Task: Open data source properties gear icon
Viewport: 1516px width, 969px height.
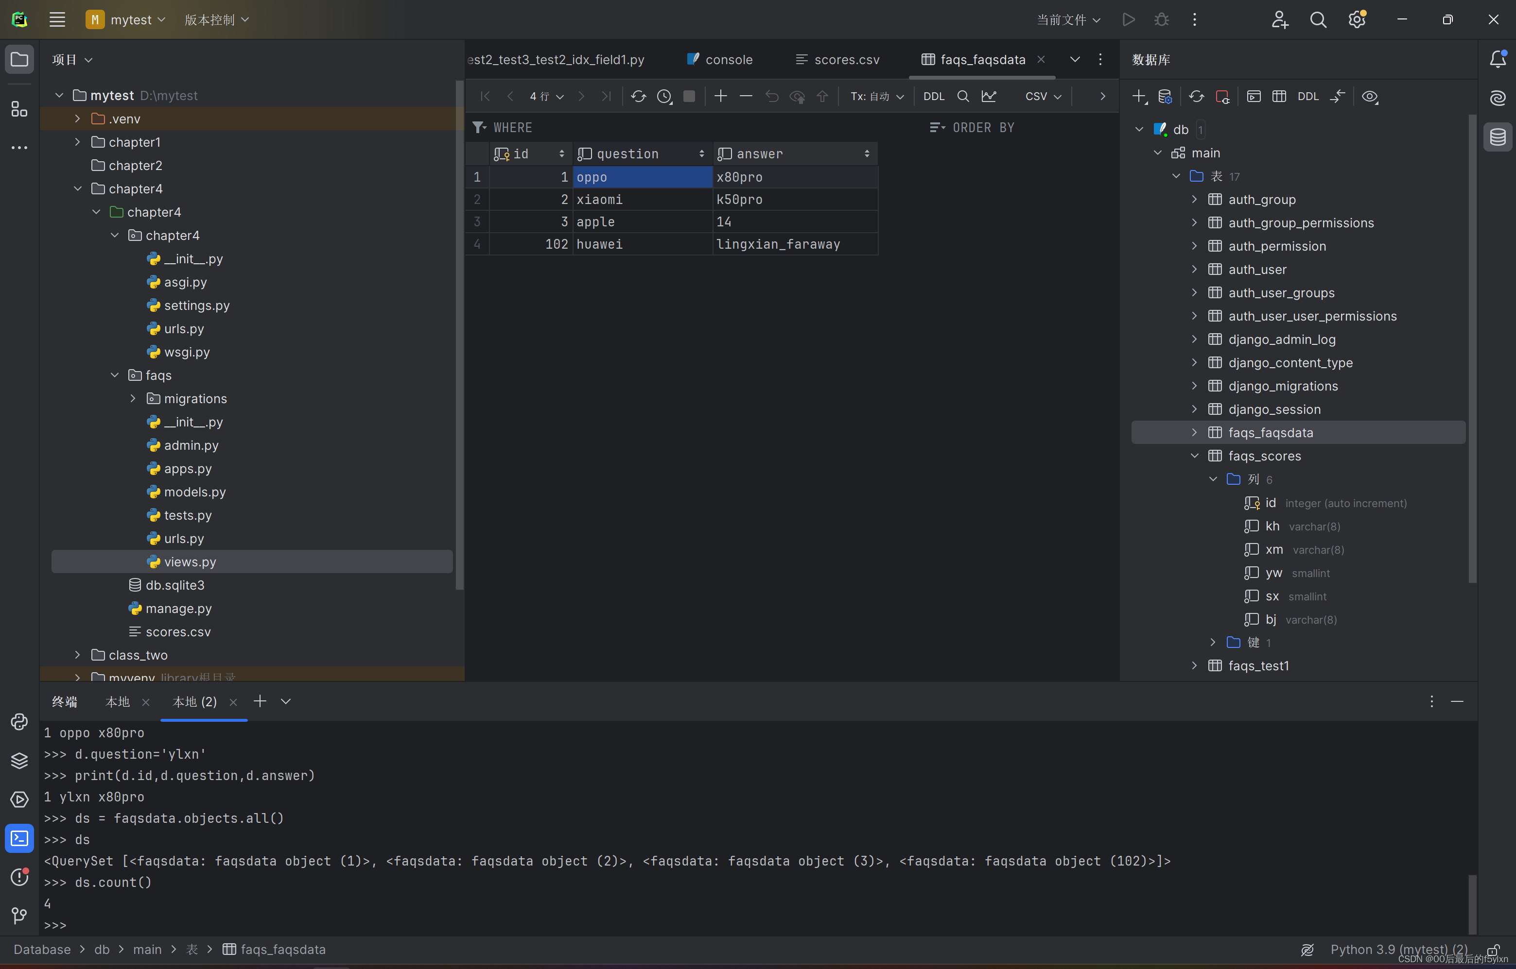Action: click(x=1166, y=96)
